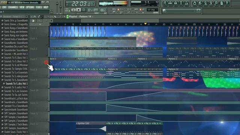Viewport: 240px width, 135px height.
Task: Click the magnifier-style icon in top toolbar
Action: [216, 3]
